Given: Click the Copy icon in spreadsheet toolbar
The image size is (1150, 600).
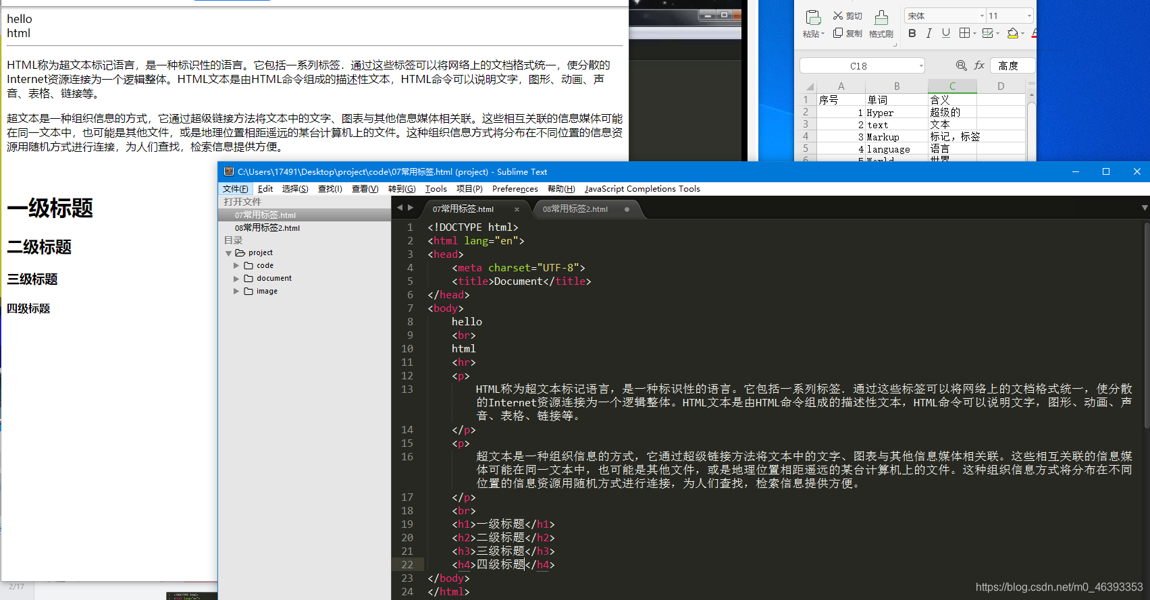Looking at the screenshot, I should point(838,33).
